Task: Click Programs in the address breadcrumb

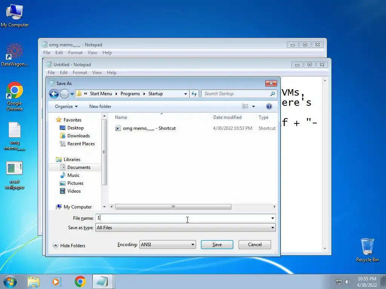Action: coord(130,94)
